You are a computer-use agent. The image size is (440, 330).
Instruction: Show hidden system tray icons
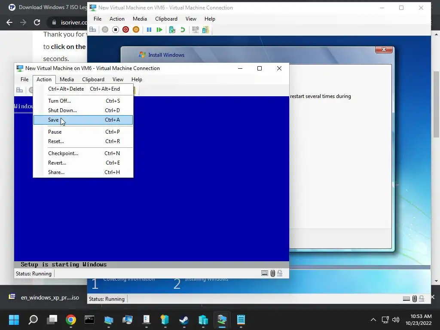click(373, 320)
